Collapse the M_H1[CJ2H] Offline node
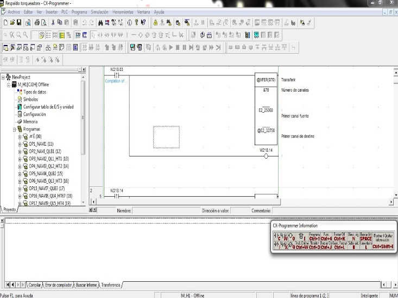398x298 pixels. click(x=9, y=85)
